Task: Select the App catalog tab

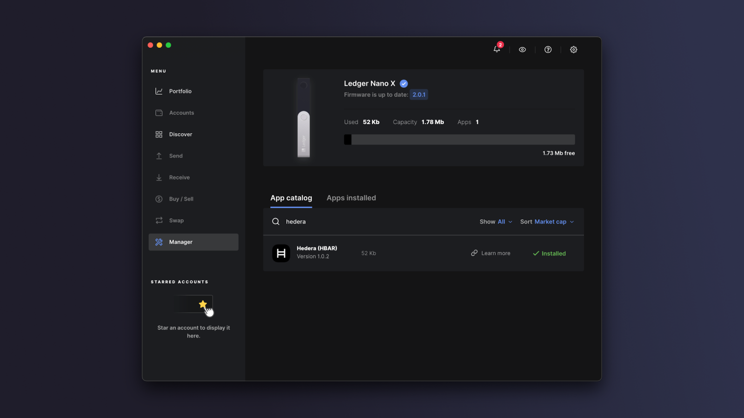Action: coord(291,197)
